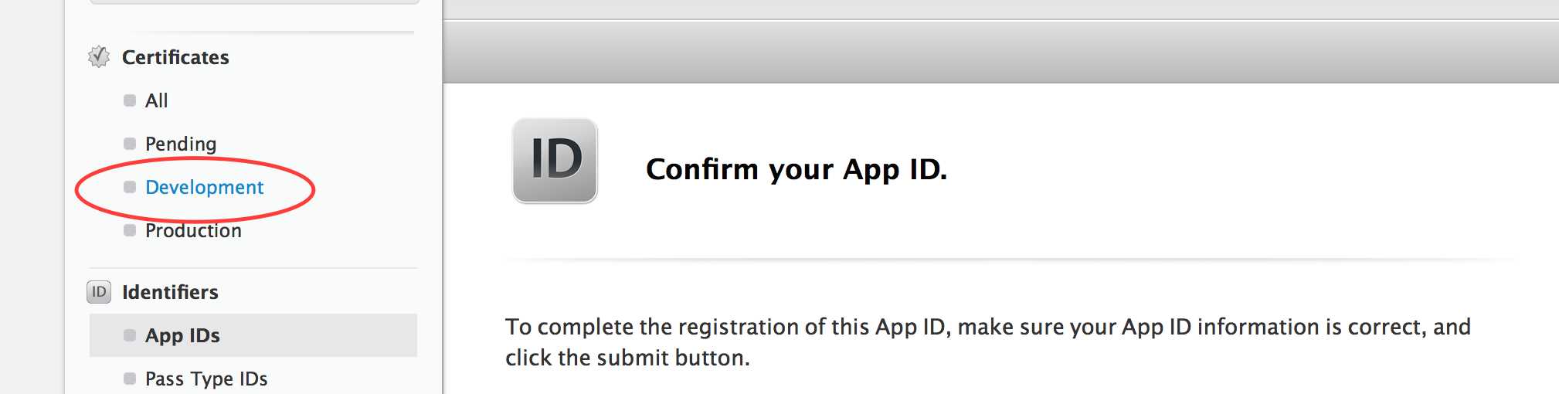Screen dimensions: 1559x394
Task: Click the bullet icon beside App IDs
Action: (x=130, y=335)
